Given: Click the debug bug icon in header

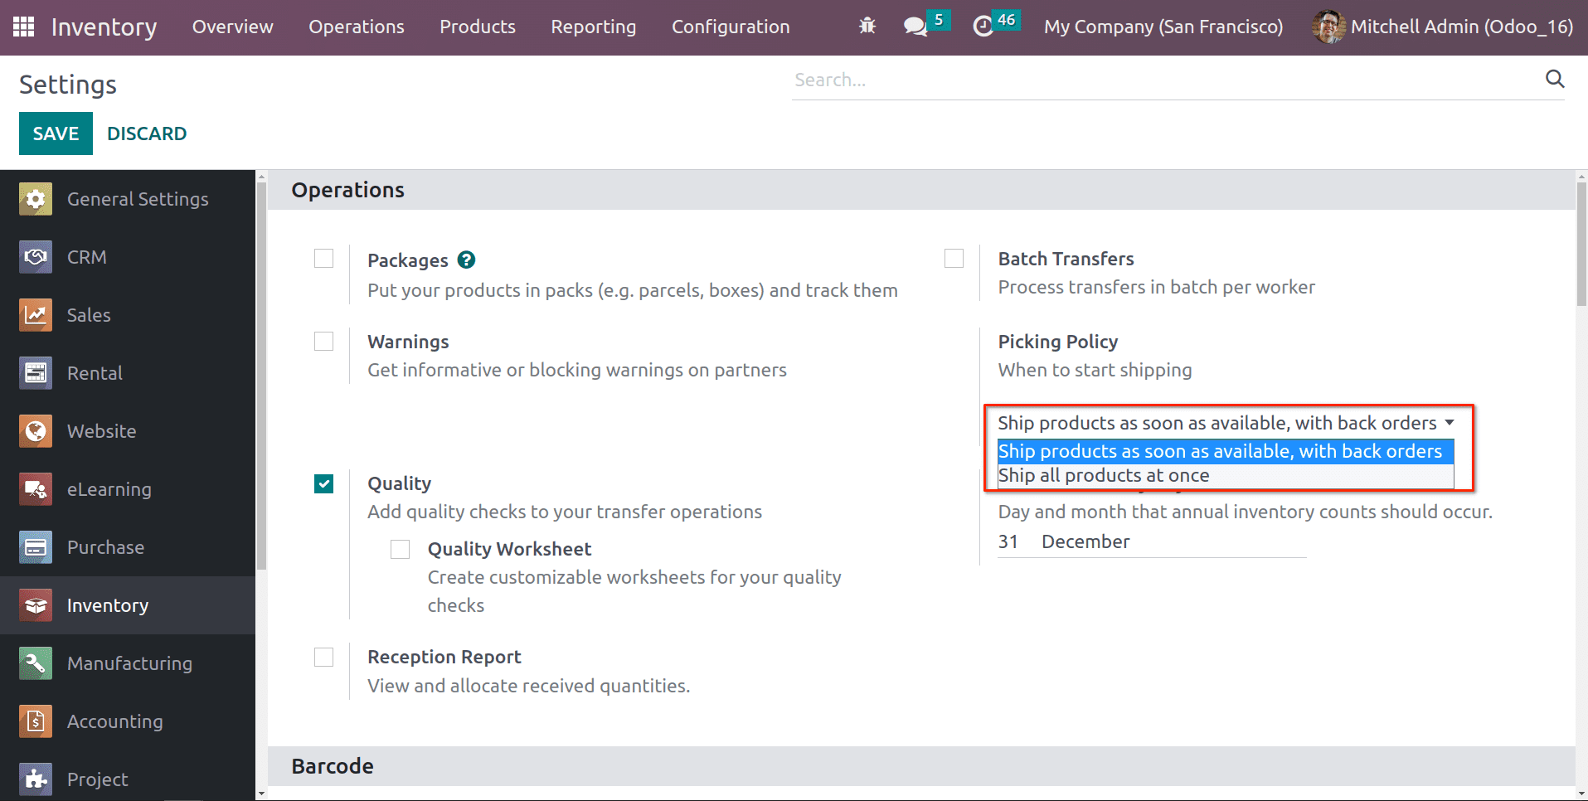Looking at the screenshot, I should [x=867, y=27].
